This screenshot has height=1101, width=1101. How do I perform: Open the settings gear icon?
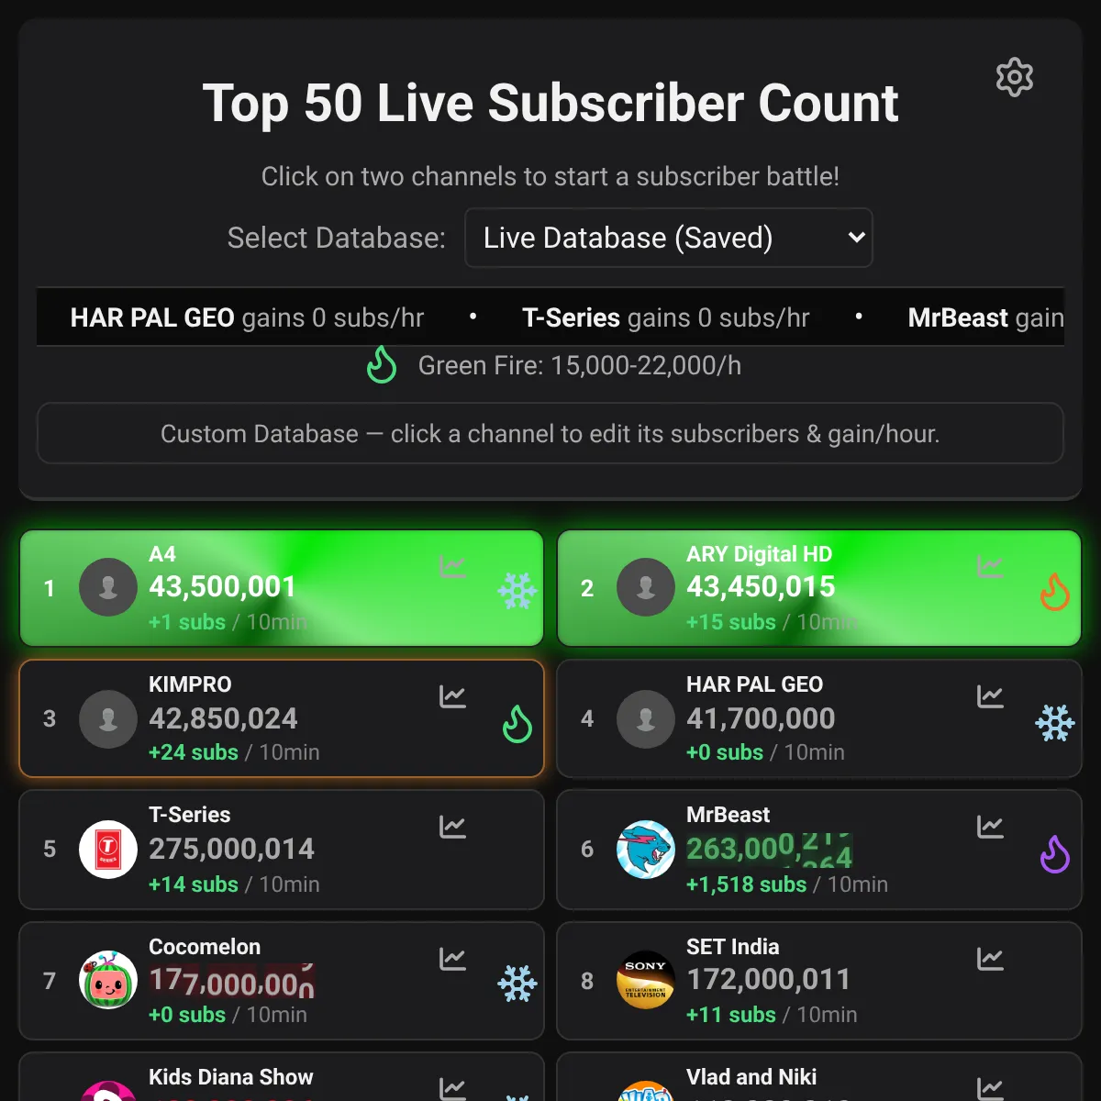tap(1015, 77)
